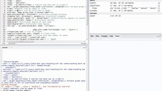Expand the Bali data frame entry
Screen dimensions: 162x91
coord(91,3)
